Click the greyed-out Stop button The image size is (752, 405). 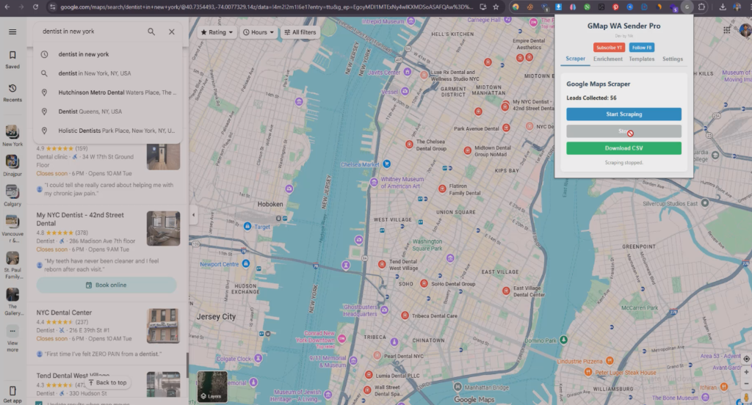(623, 131)
